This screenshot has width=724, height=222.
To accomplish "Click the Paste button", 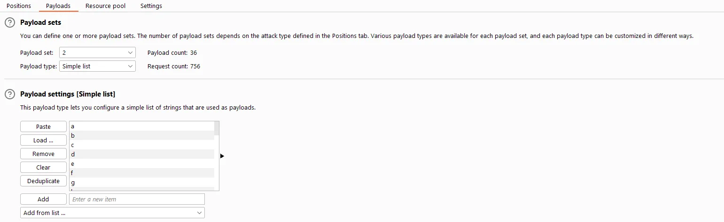I will point(43,126).
